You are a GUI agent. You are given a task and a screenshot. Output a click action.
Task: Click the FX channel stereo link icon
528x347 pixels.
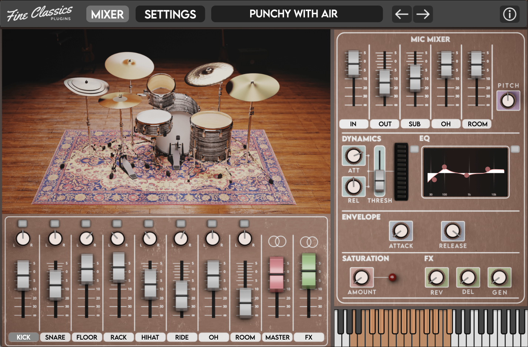click(309, 242)
